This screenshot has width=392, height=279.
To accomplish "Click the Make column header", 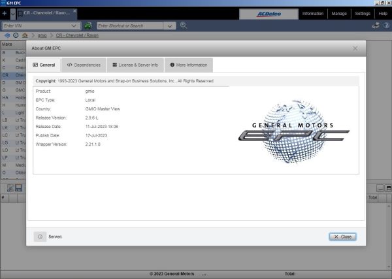I will tap(14, 44).
